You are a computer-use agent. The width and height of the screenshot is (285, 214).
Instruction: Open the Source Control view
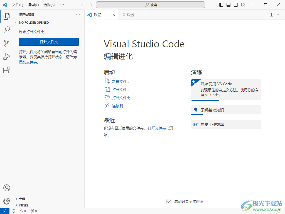pyautogui.click(x=7, y=43)
